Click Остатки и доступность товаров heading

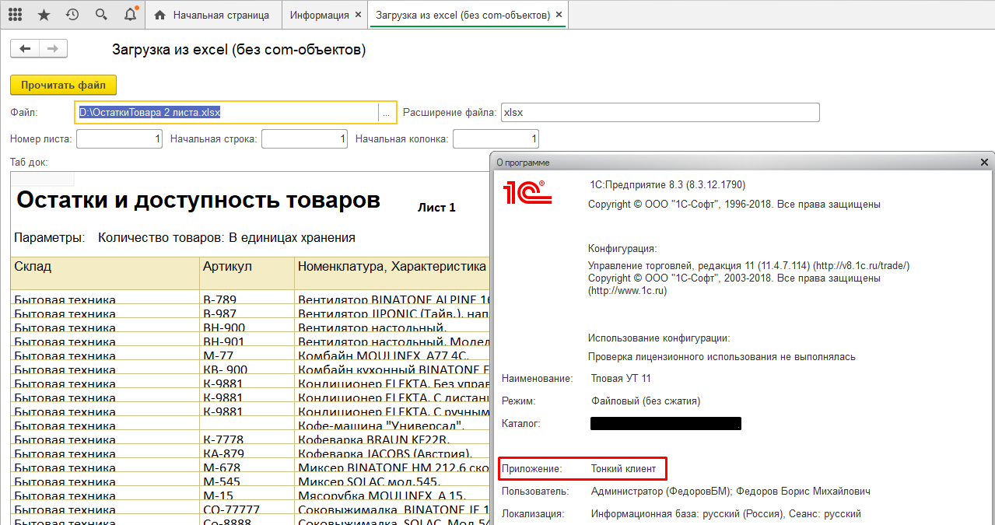[198, 200]
